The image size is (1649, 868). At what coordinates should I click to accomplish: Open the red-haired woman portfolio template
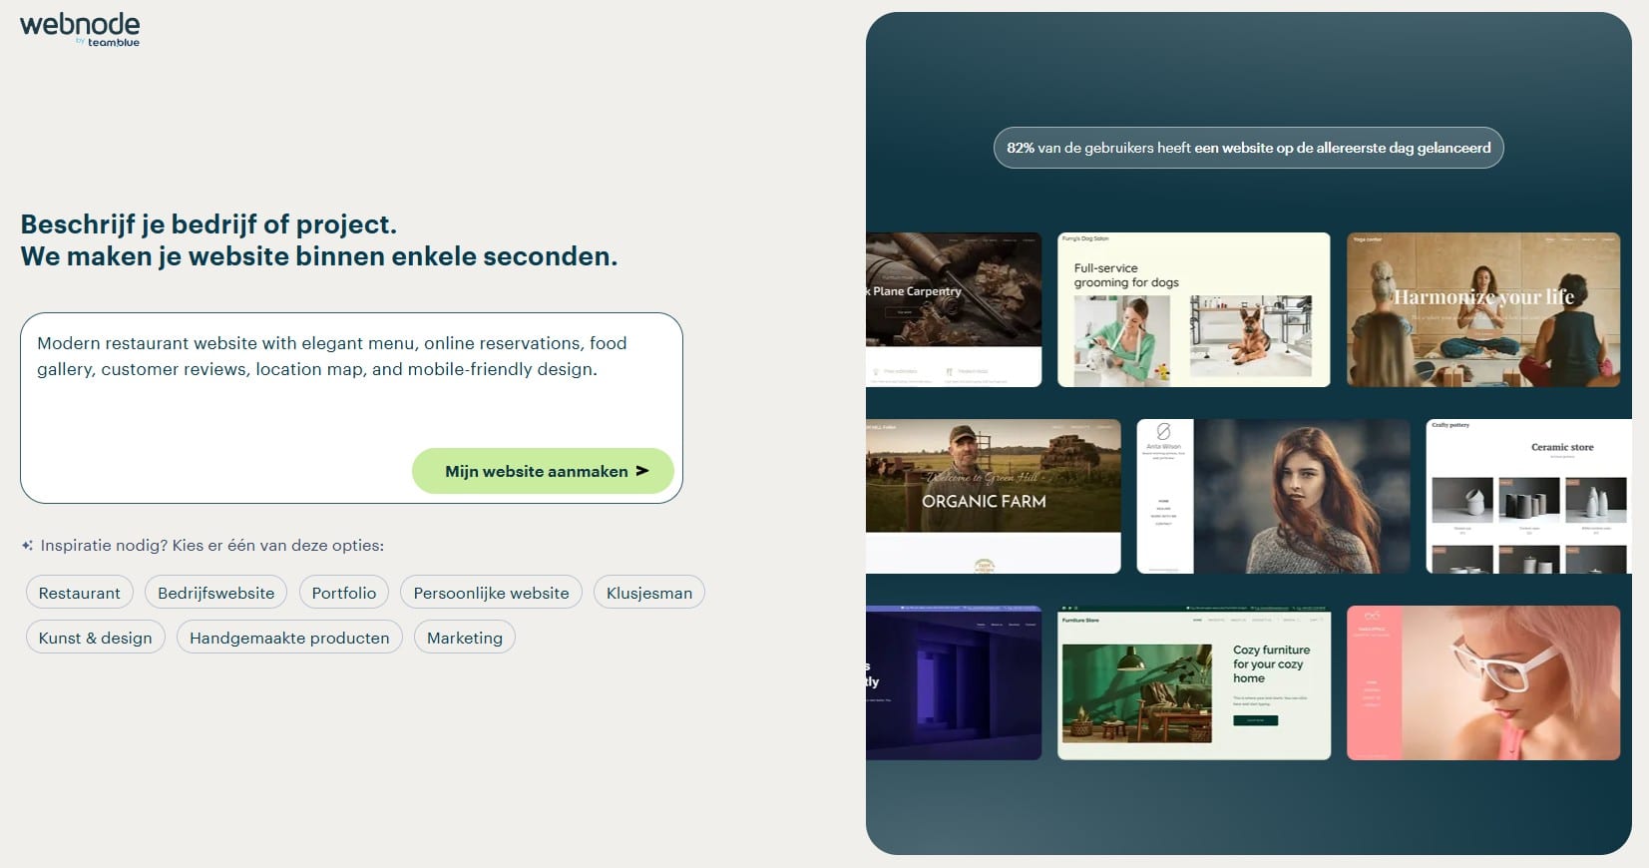click(1274, 496)
